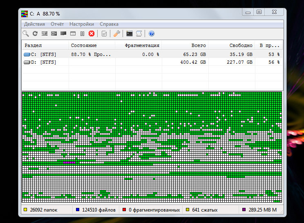Open settings with the wrench icon
Image resolution: width=304 pixels, height=223 pixels.
tap(117, 33)
